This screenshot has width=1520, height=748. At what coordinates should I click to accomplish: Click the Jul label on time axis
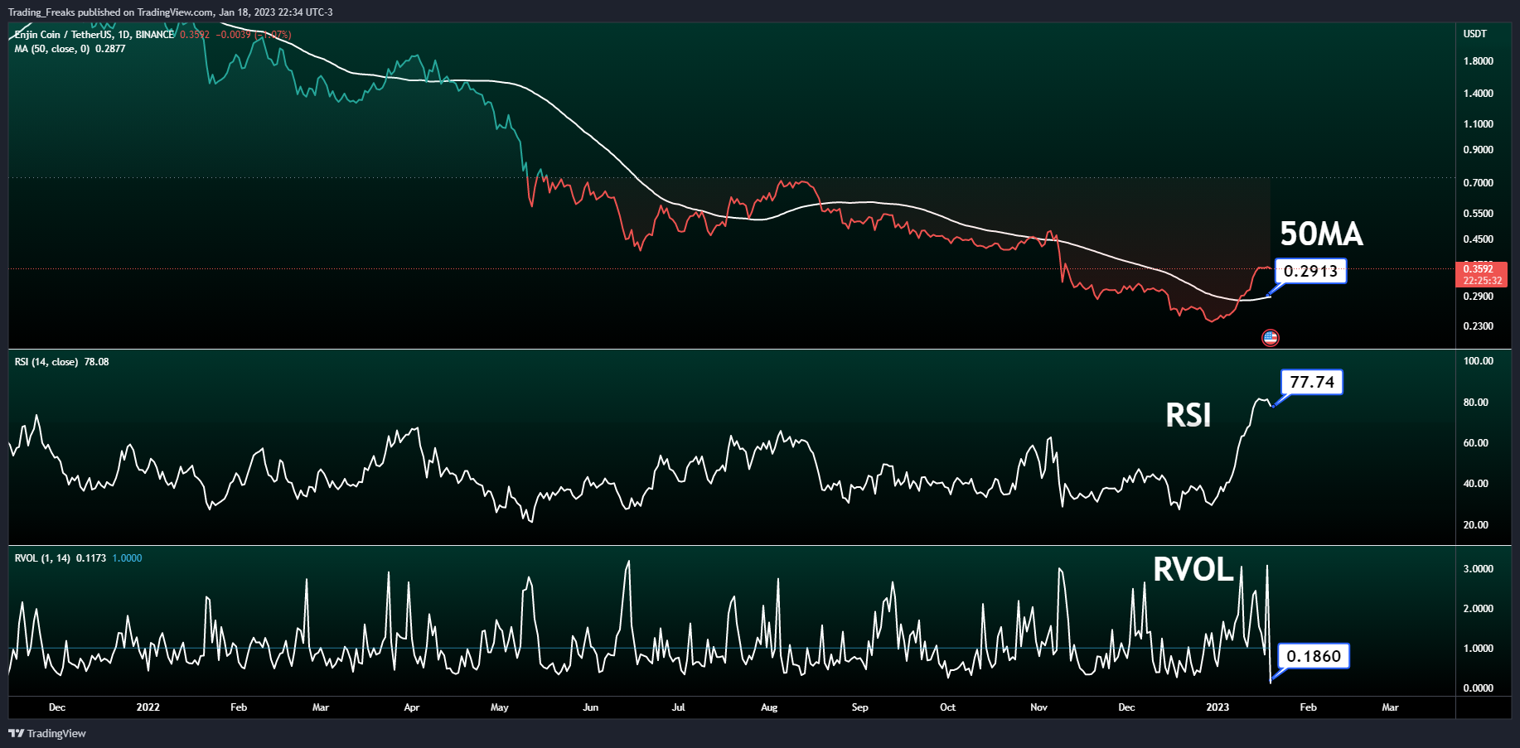(679, 707)
